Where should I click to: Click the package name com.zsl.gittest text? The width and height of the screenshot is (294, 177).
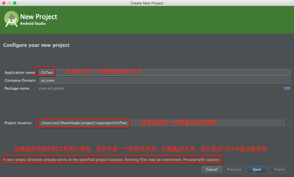pyautogui.click(x=52, y=88)
